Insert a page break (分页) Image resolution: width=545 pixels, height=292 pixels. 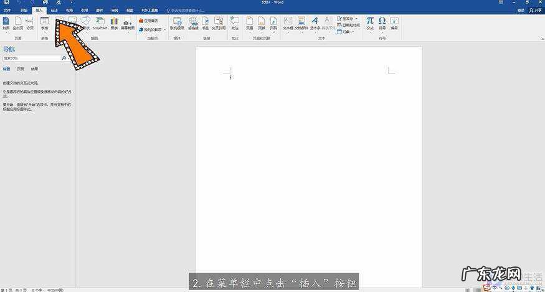pyautogui.click(x=30, y=23)
